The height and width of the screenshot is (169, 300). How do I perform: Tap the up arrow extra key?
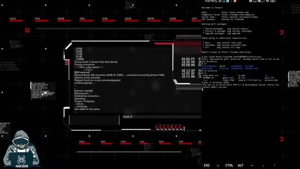tap(274, 166)
